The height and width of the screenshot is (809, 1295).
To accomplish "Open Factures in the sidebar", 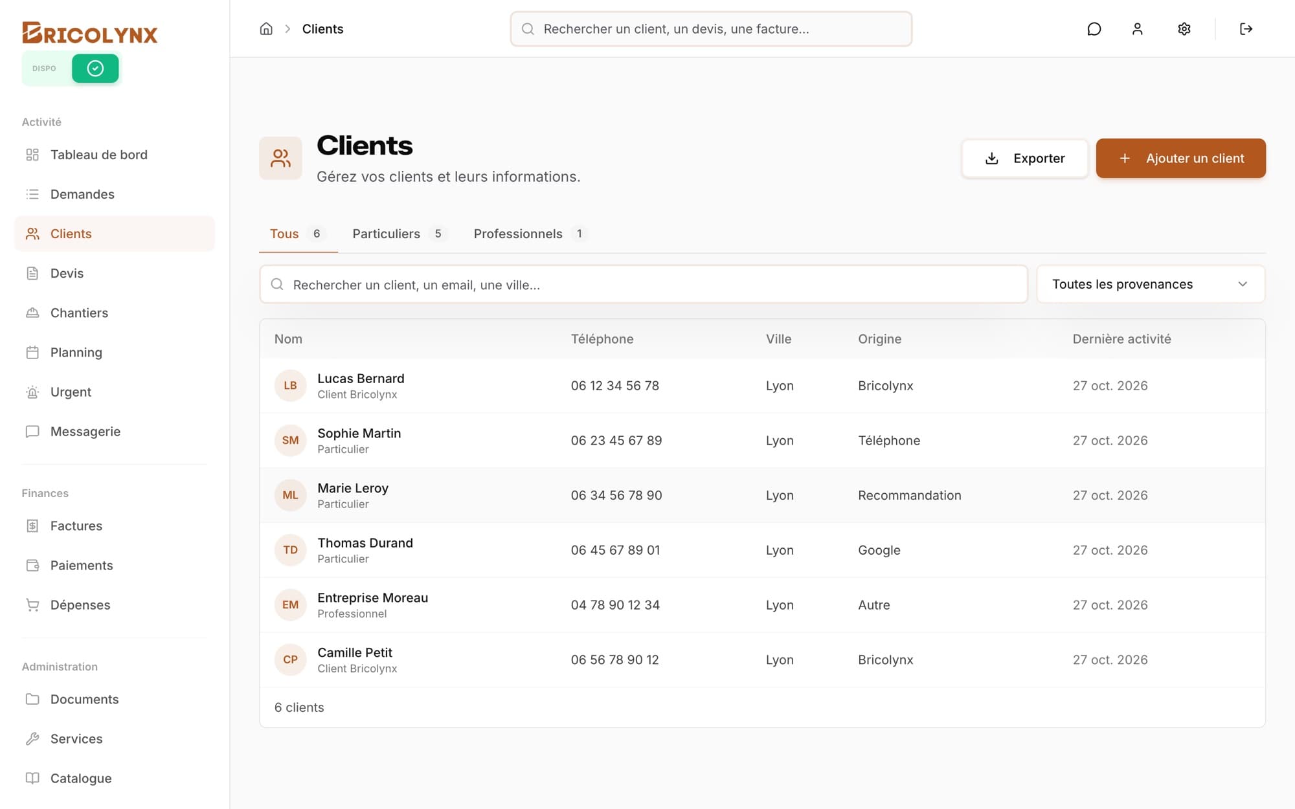I will point(115,526).
